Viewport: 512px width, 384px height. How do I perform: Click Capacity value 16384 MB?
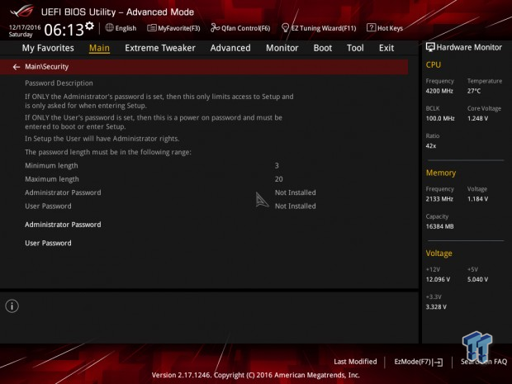point(439,226)
